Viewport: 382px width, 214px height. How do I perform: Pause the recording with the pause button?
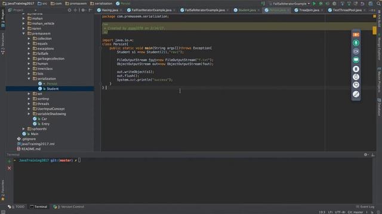(356, 69)
